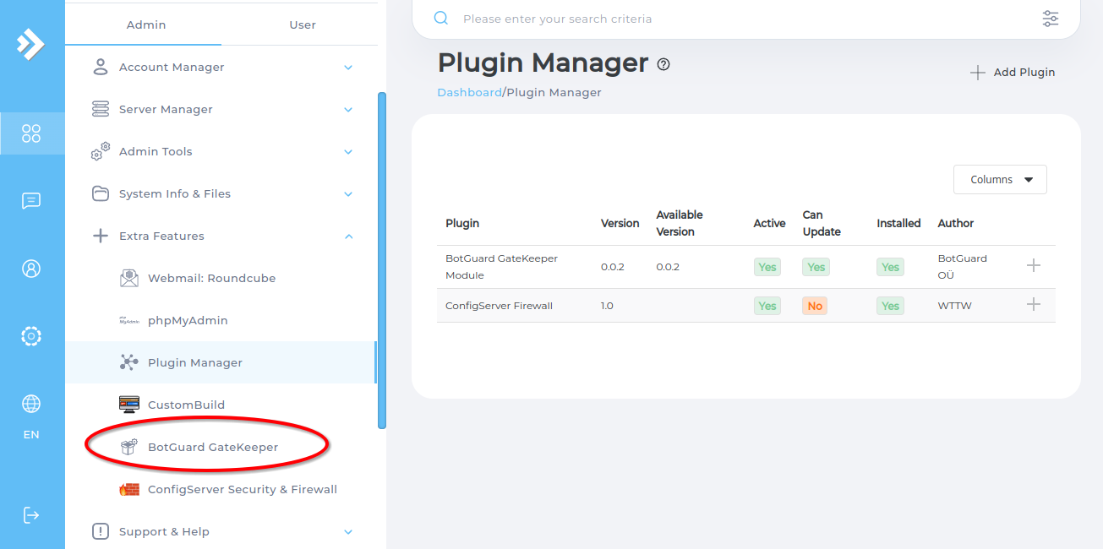Click the Server Manager stack icon
This screenshot has height=549, width=1103.
(x=101, y=109)
